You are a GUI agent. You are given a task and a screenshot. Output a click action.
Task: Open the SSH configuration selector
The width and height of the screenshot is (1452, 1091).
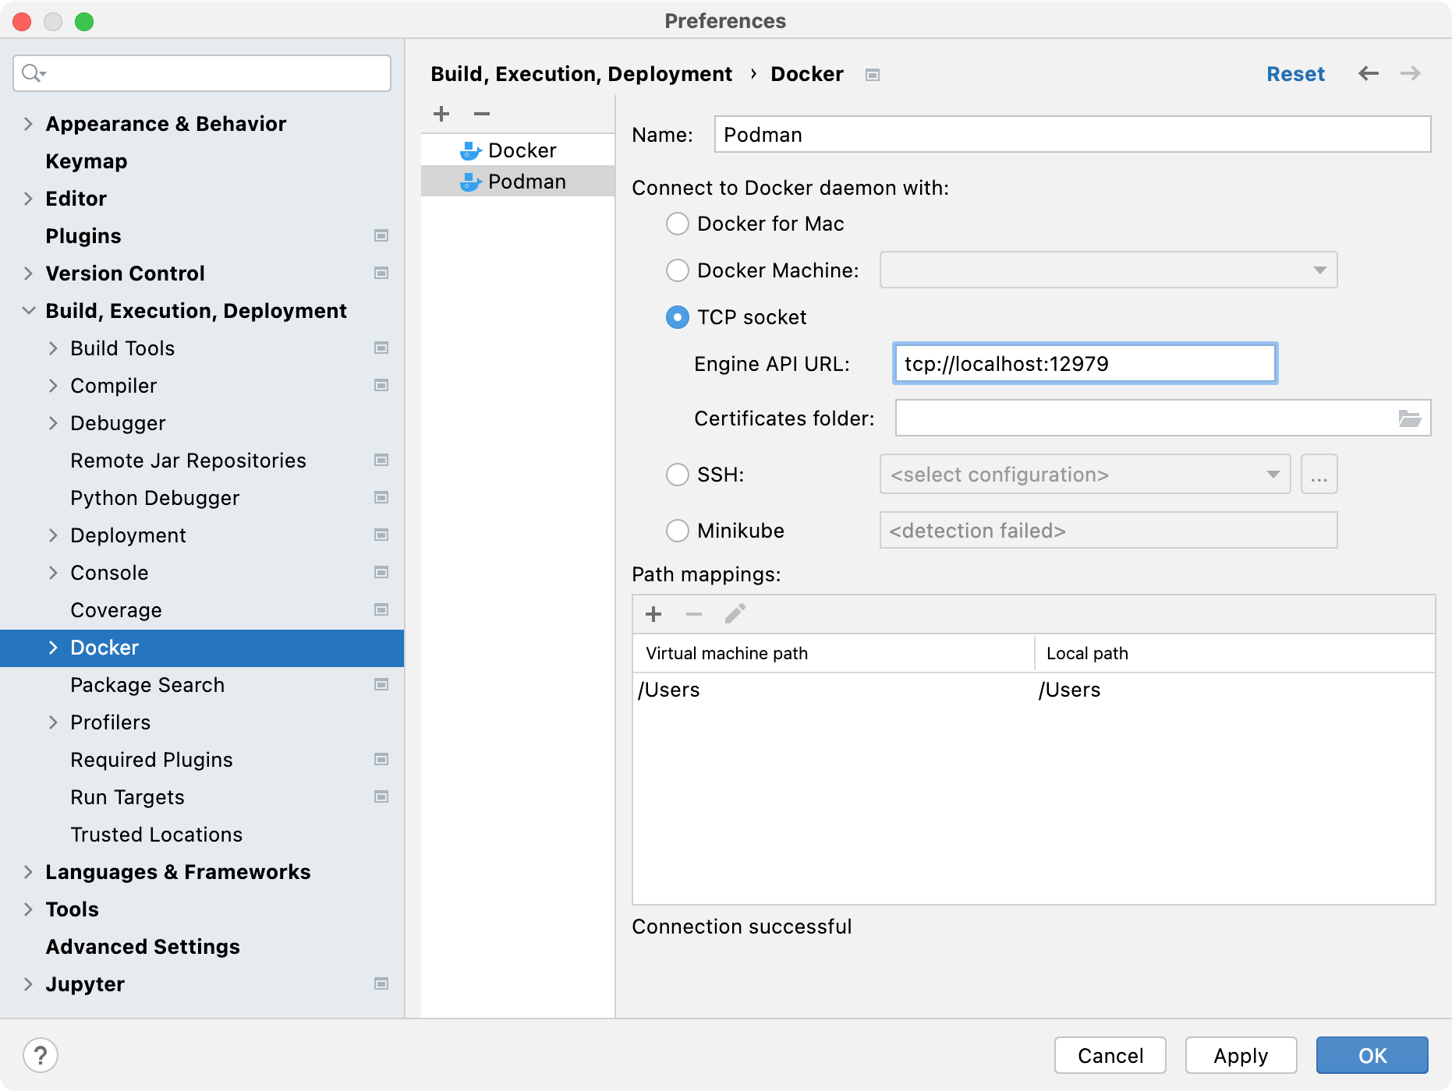point(1274,474)
